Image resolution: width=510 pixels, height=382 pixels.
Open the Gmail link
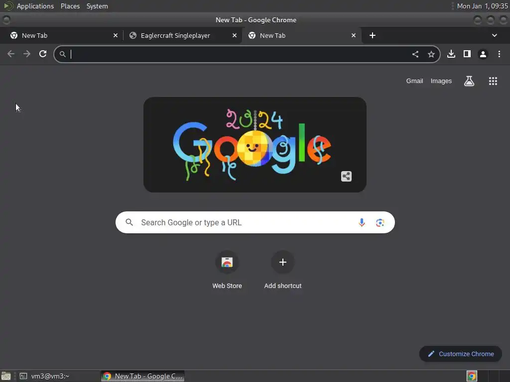click(414, 81)
